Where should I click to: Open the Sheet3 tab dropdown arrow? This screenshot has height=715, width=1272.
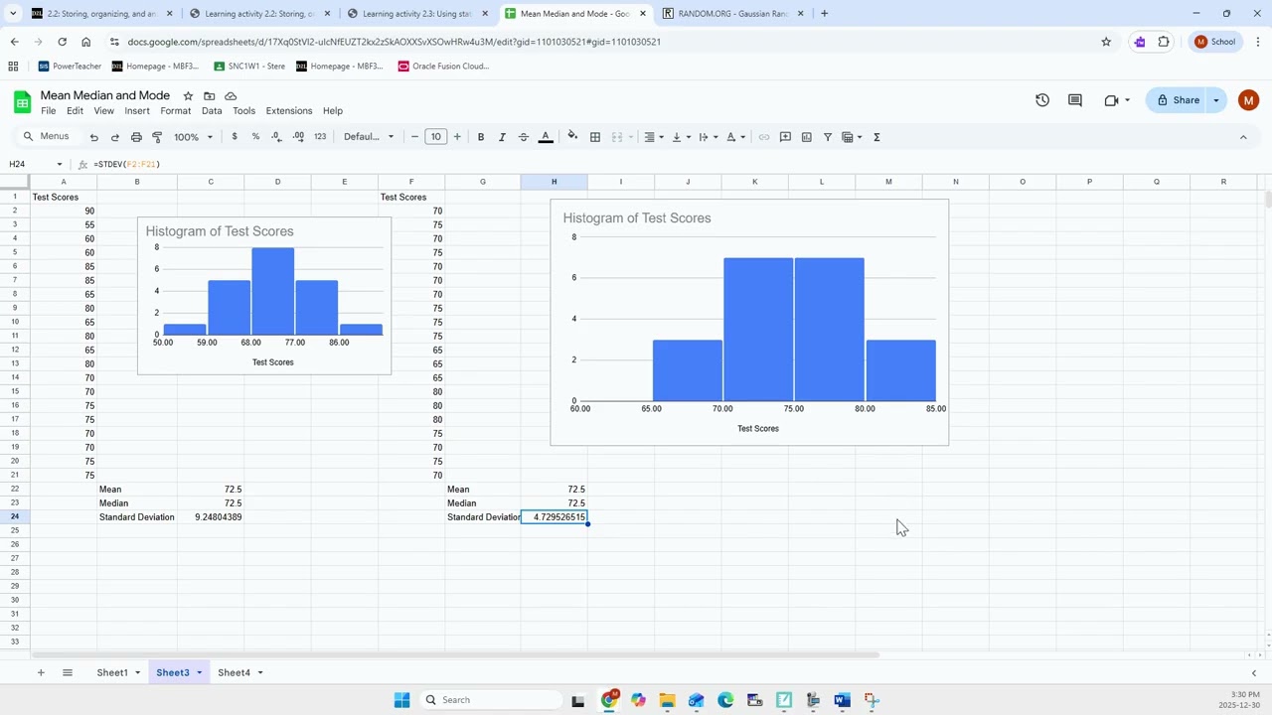click(199, 673)
